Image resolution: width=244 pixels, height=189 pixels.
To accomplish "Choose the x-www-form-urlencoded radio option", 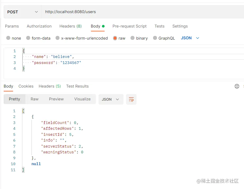I will [x=58, y=38].
